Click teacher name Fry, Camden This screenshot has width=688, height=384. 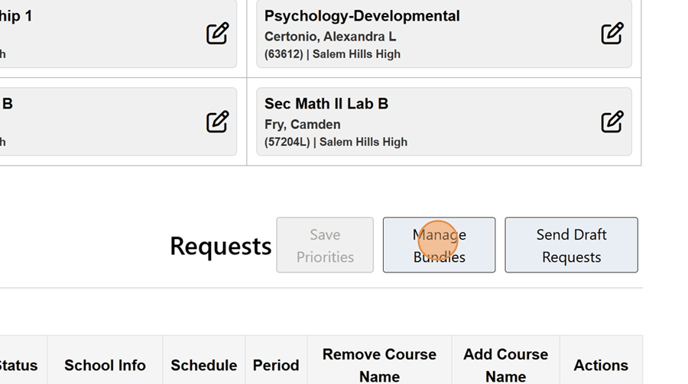pos(303,124)
